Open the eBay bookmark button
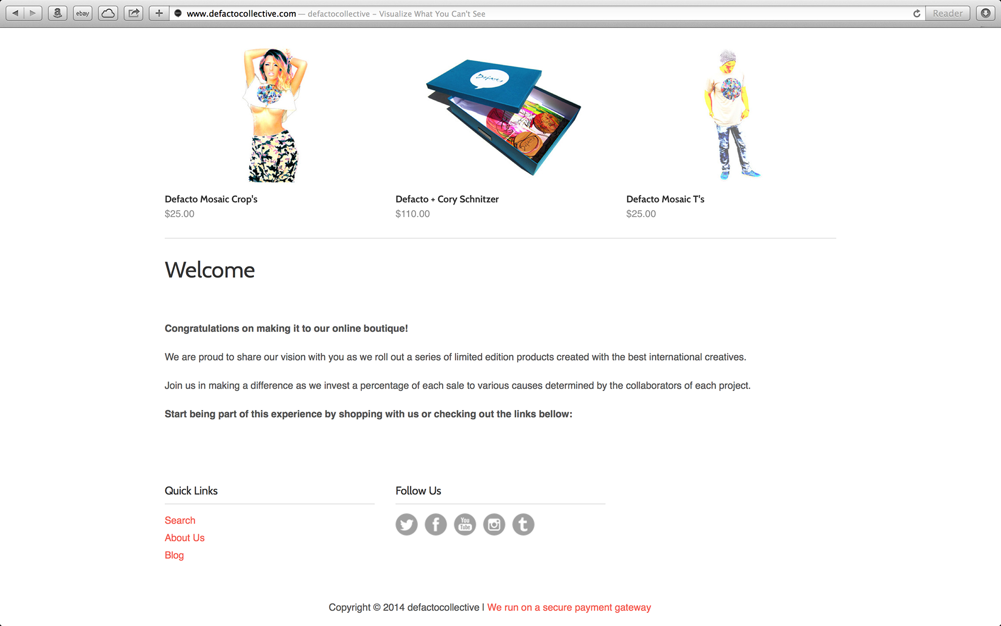 [82, 14]
